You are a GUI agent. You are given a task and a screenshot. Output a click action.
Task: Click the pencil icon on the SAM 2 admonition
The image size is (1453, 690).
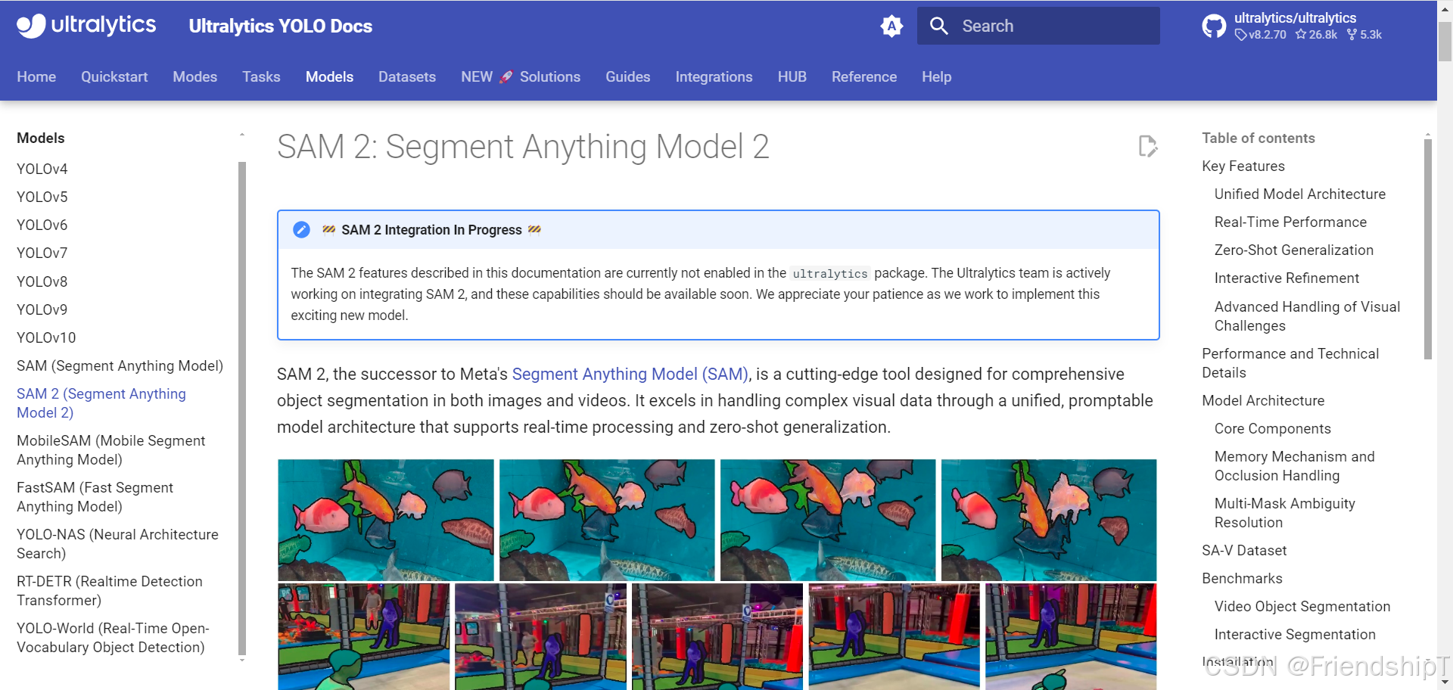click(301, 229)
